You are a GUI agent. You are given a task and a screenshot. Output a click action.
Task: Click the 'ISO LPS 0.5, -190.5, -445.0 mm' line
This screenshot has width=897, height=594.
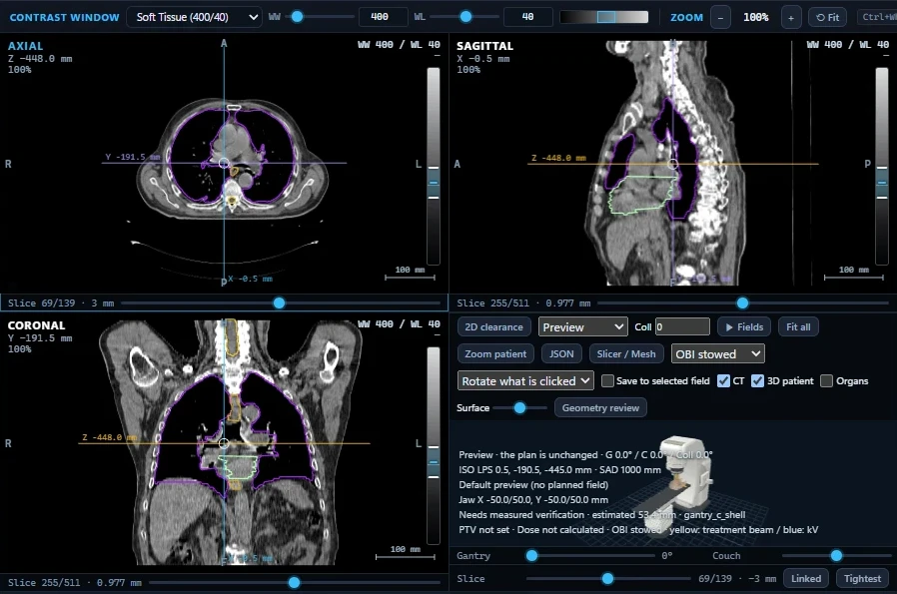point(559,469)
